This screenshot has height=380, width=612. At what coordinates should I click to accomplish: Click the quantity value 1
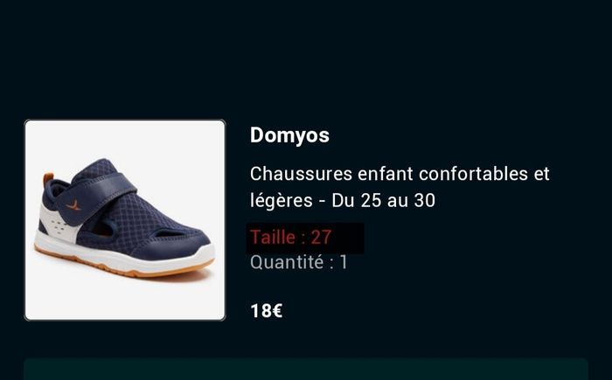[x=344, y=262]
